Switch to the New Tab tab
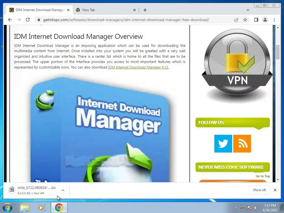 106,10
